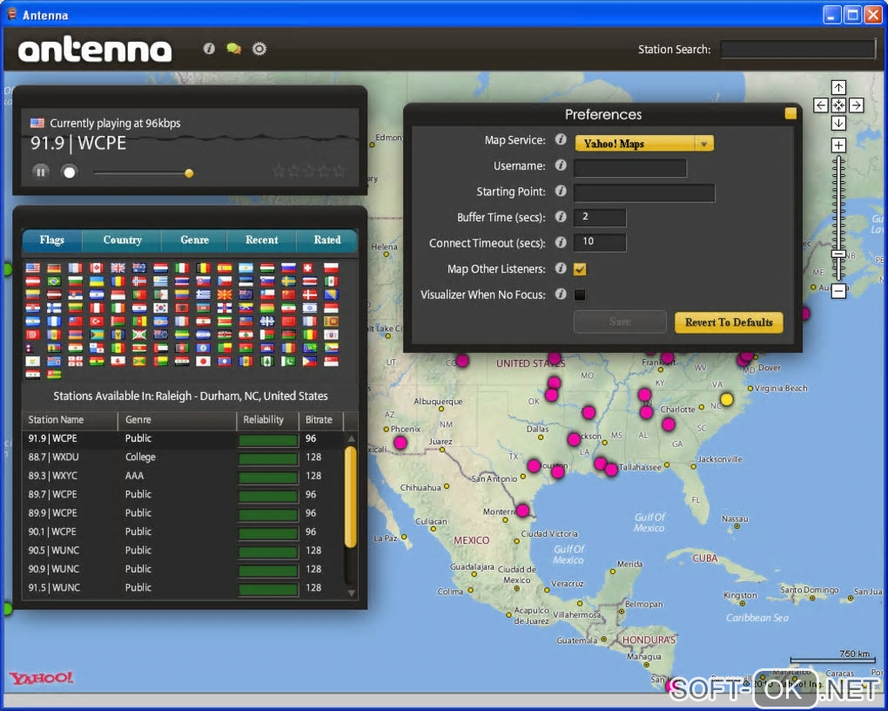
Task: Uncheck Map Other Listeners checkbox
Action: [579, 268]
